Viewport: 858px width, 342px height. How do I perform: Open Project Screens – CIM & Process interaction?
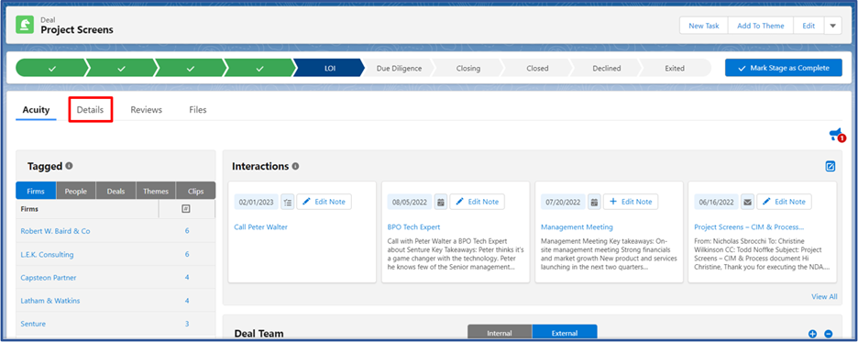(x=749, y=226)
